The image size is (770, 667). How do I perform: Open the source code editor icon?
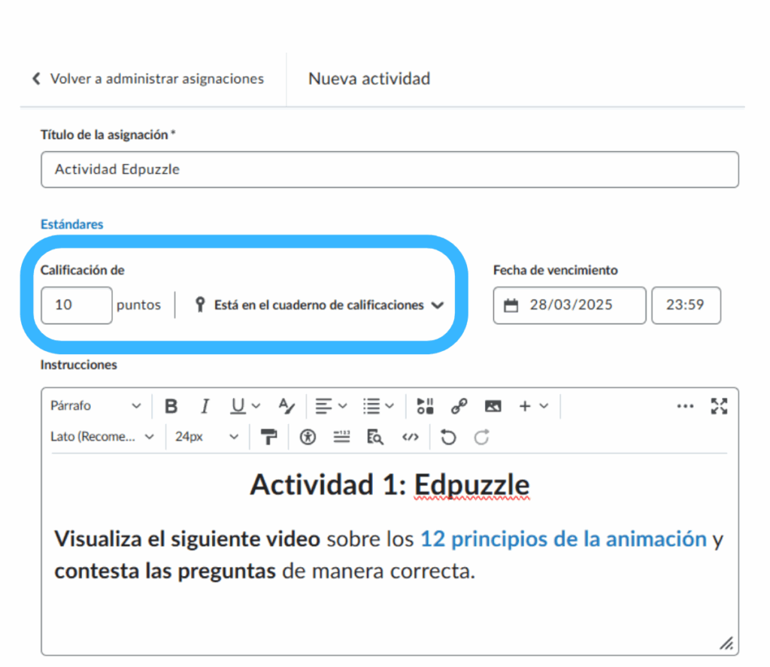[410, 438]
